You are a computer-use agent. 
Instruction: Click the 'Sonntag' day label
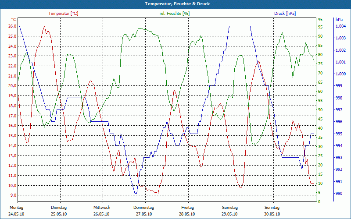tap(272, 208)
